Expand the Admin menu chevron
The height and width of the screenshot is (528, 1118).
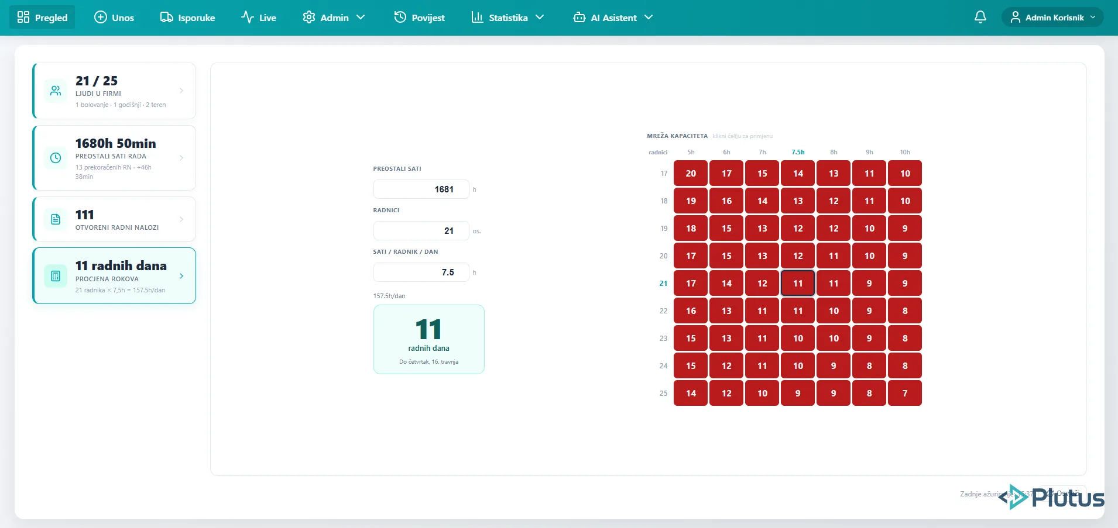[361, 17]
